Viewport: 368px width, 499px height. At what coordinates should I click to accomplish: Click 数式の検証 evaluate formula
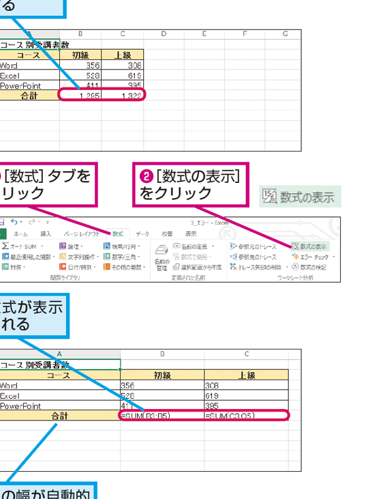coord(309,267)
